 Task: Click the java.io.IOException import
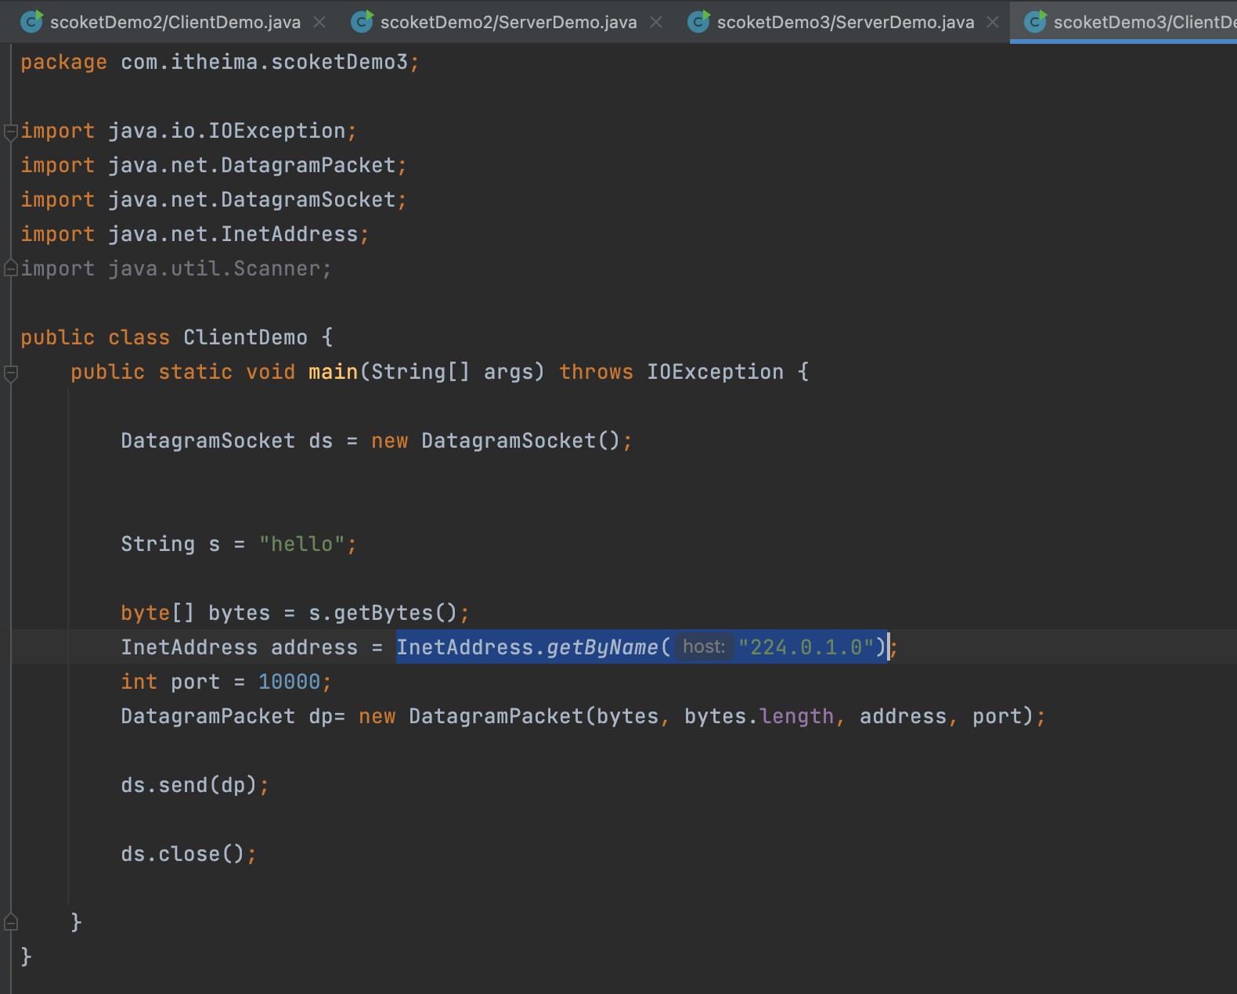click(226, 131)
